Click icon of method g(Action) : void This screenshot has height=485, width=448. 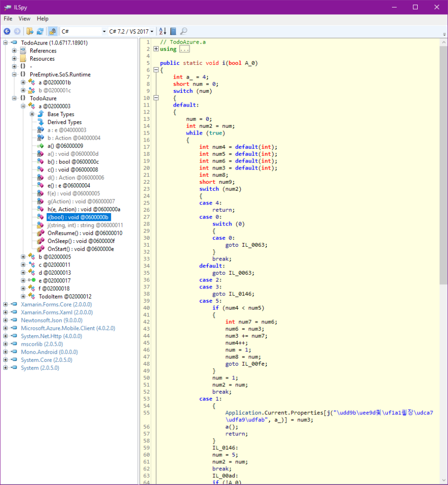pyautogui.click(x=41, y=201)
